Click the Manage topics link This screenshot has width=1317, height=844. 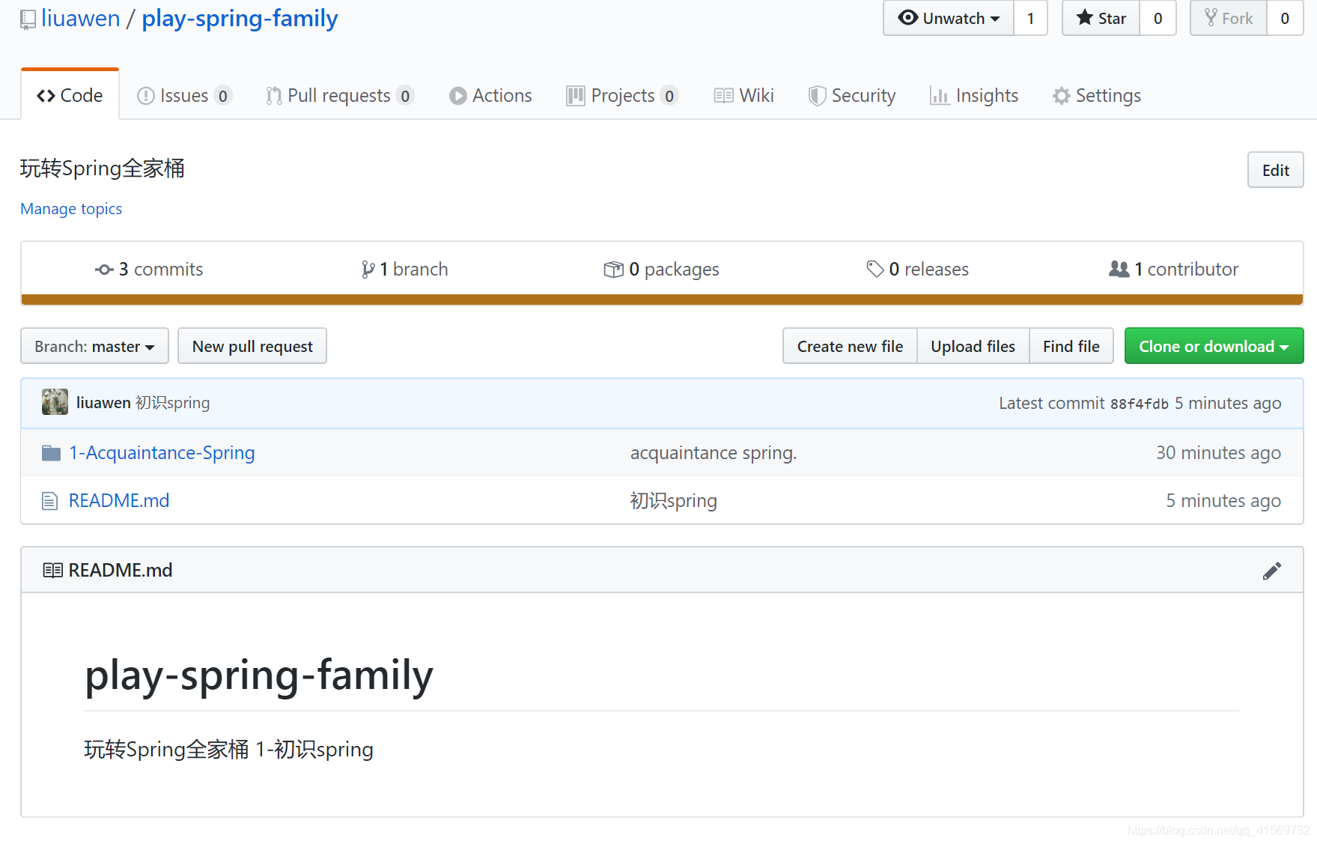(71, 209)
